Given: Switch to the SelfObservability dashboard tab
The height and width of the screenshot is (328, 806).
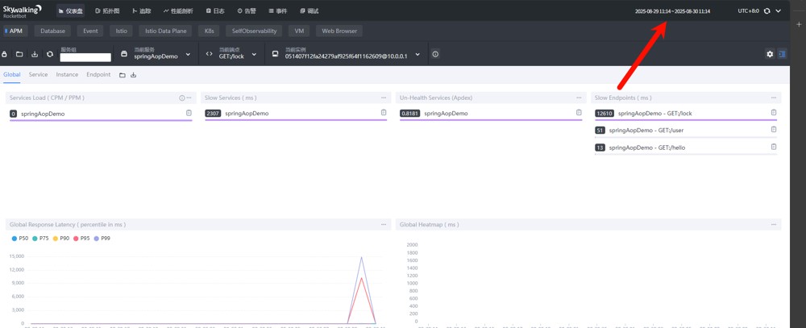Looking at the screenshot, I should (254, 31).
